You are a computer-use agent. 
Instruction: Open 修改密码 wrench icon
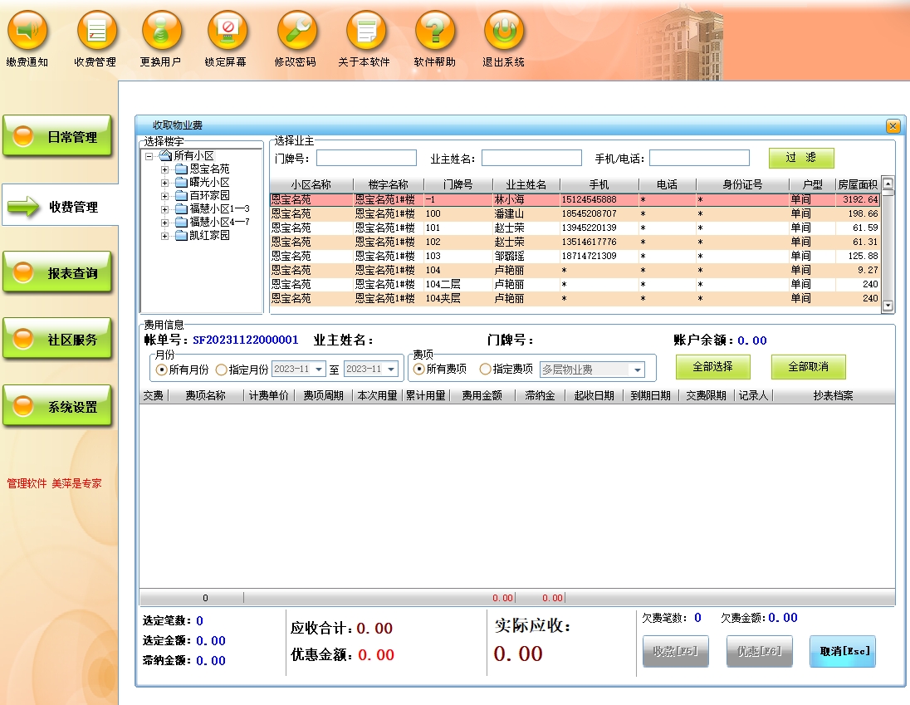296,32
